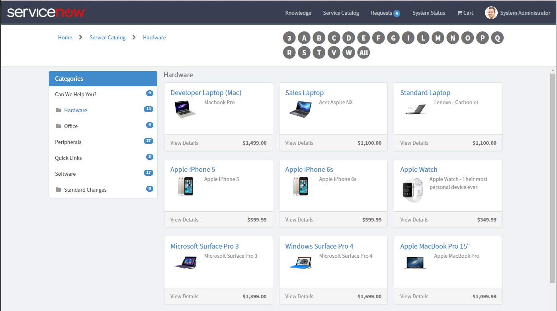Filter items by letter P
This screenshot has height=311, width=557.
click(x=482, y=38)
